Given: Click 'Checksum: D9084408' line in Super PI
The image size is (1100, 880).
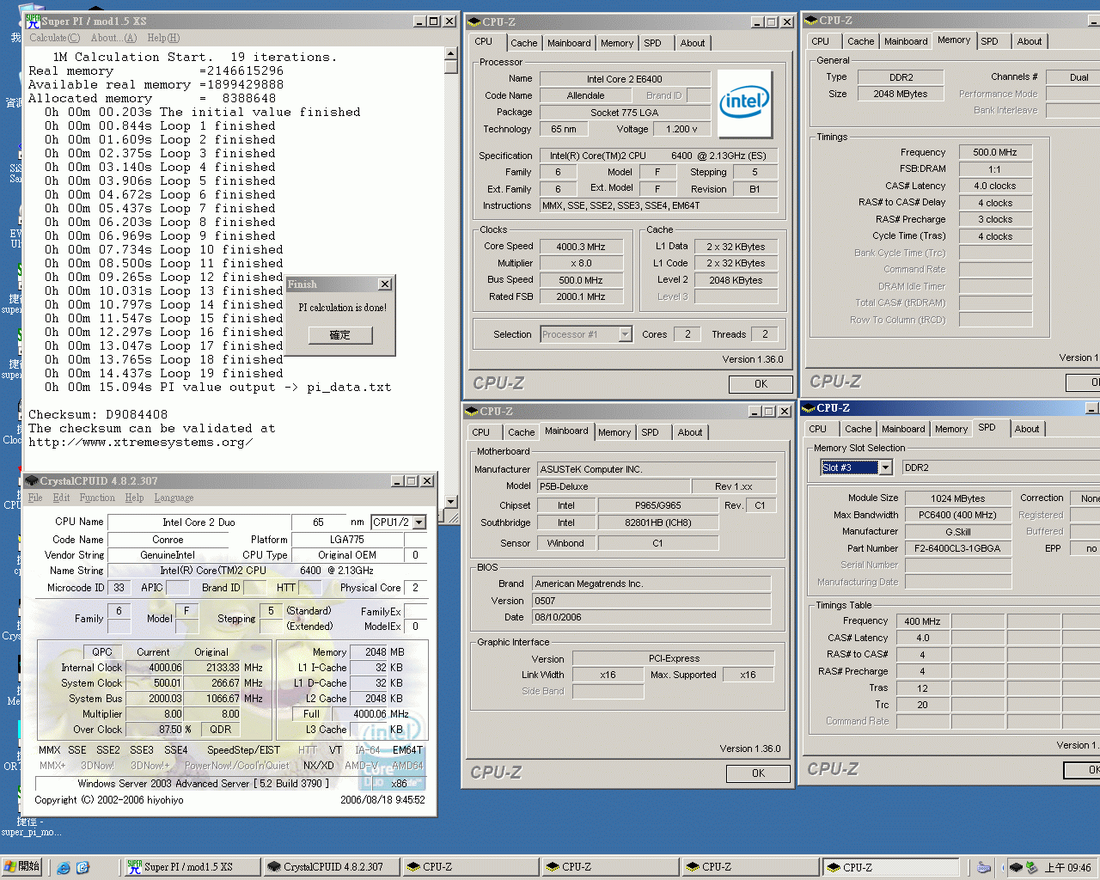Looking at the screenshot, I should point(98,414).
